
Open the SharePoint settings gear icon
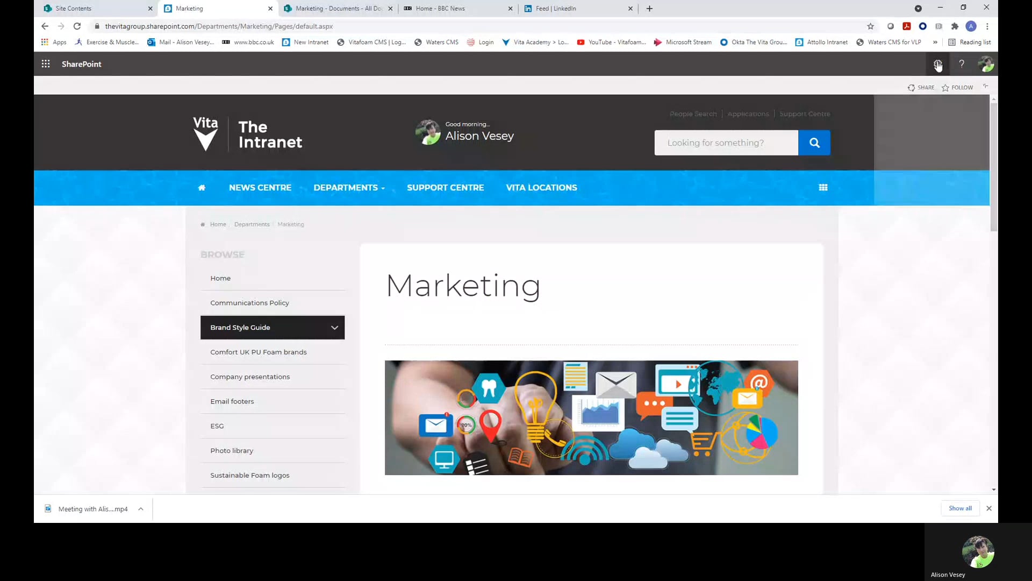pos(937,64)
